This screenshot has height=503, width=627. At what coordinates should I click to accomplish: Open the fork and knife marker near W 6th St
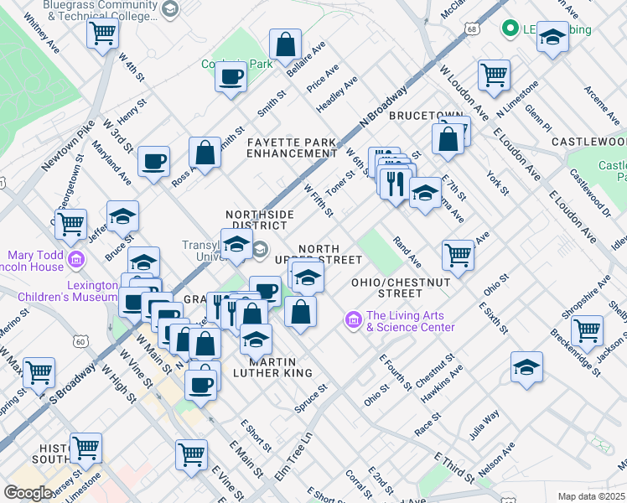pyautogui.click(x=396, y=185)
